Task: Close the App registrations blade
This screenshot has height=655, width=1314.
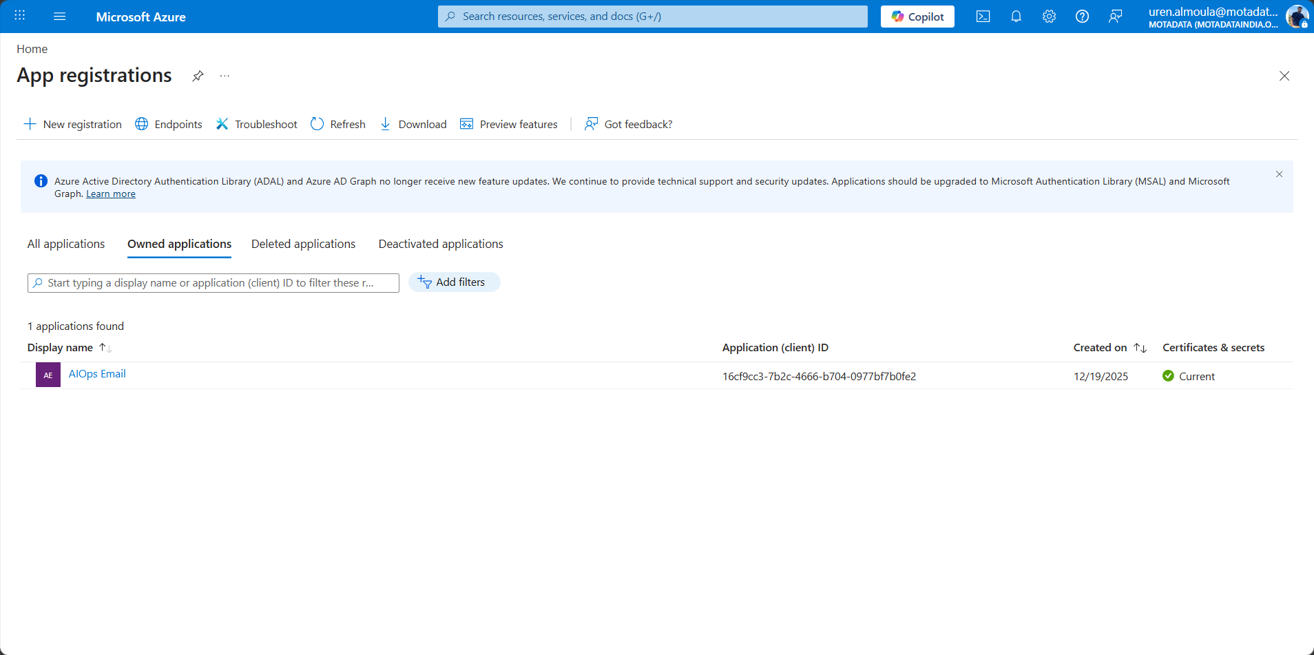Action: [x=1284, y=76]
